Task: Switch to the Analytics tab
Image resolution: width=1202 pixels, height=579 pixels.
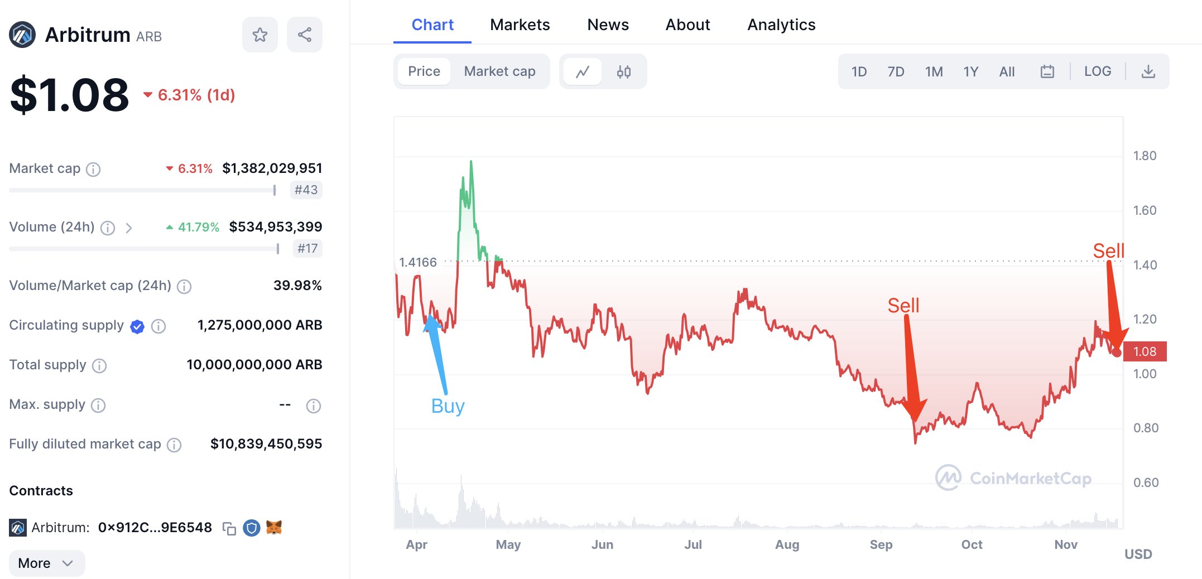Action: click(781, 25)
